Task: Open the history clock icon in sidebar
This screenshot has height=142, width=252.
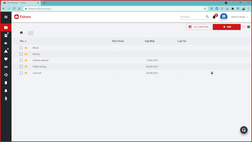Action: (6, 75)
